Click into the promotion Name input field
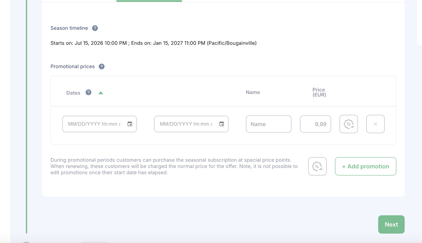422x243 pixels. pos(268,124)
